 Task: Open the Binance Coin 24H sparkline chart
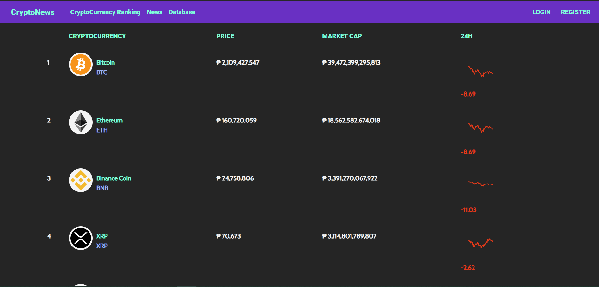point(480,184)
